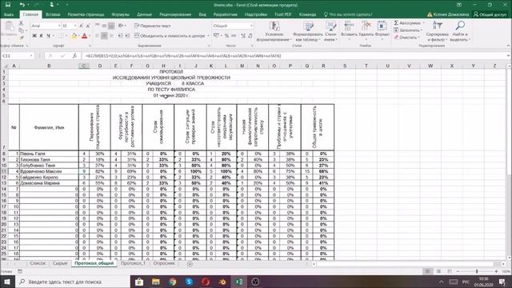Open Skype from the taskbar

coord(189,282)
